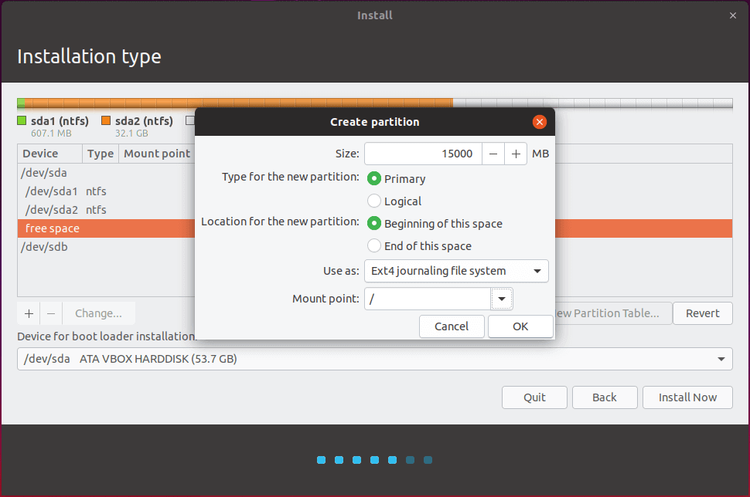Click OK to create the partition

(520, 326)
